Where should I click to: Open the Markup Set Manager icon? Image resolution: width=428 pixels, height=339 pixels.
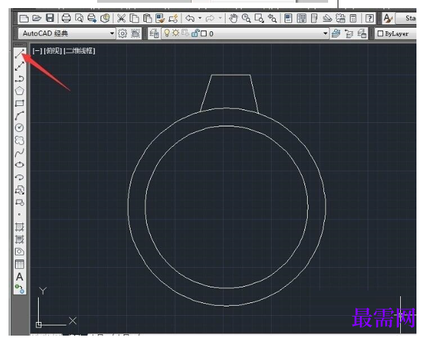pyautogui.click(x=340, y=18)
